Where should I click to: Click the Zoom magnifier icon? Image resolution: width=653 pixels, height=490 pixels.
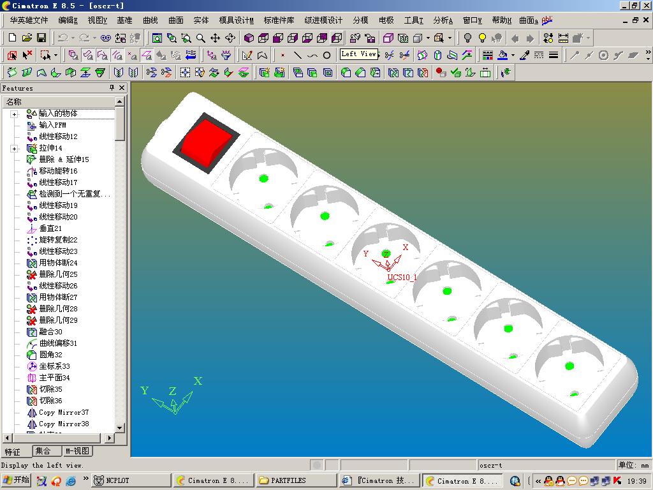coord(201,38)
